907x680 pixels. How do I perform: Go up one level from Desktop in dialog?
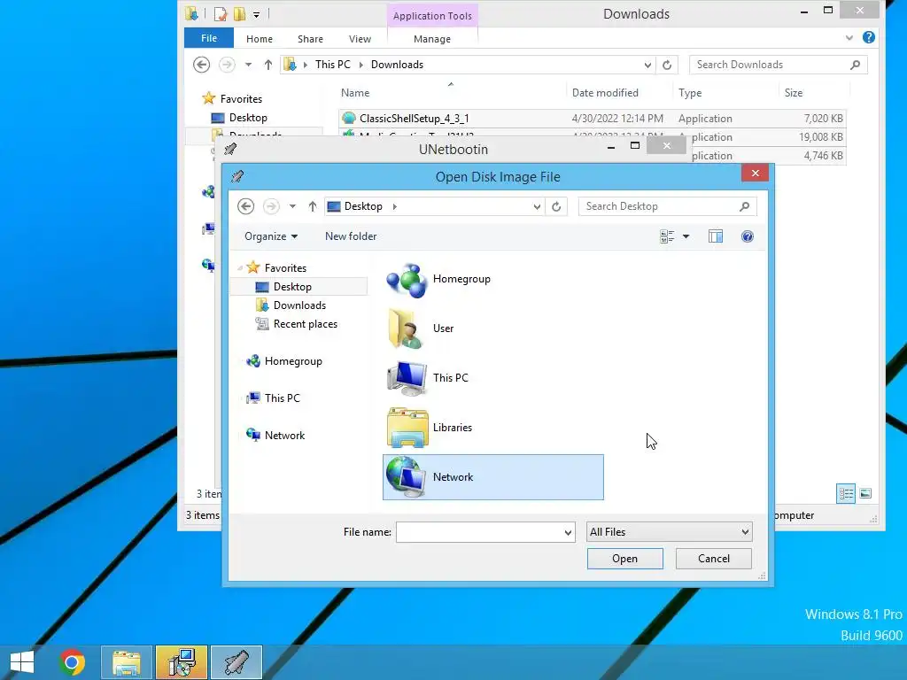[313, 206]
